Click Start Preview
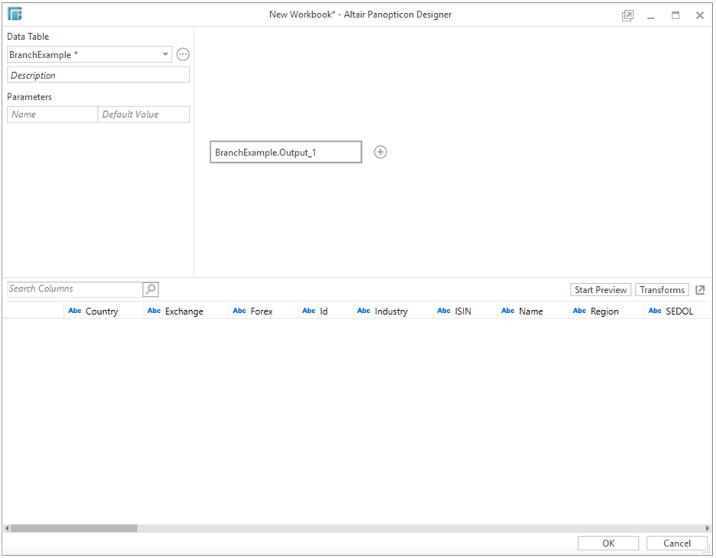Viewport: 716px width, 558px height. tap(600, 289)
